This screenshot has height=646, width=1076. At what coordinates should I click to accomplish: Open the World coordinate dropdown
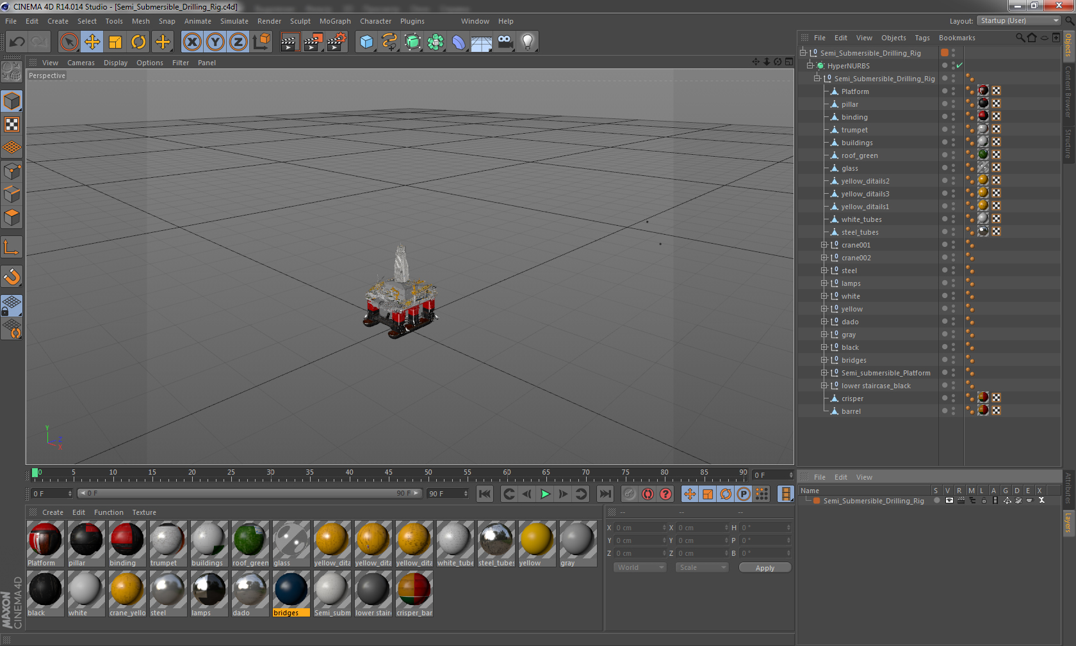[640, 567]
